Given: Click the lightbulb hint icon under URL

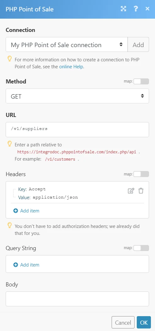Looking at the screenshot, I should tap(10, 144).
